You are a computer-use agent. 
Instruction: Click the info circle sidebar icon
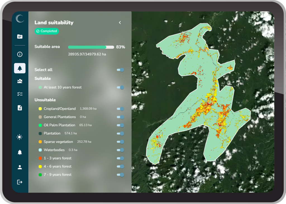(20, 54)
